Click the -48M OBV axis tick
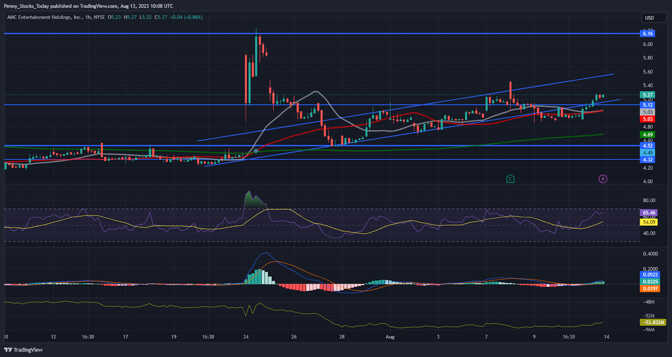Image resolution: width=672 pixels, height=357 pixels. pos(649,302)
